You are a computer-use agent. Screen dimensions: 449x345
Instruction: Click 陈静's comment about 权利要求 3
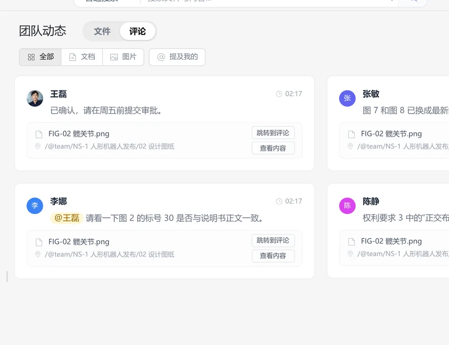point(406,218)
